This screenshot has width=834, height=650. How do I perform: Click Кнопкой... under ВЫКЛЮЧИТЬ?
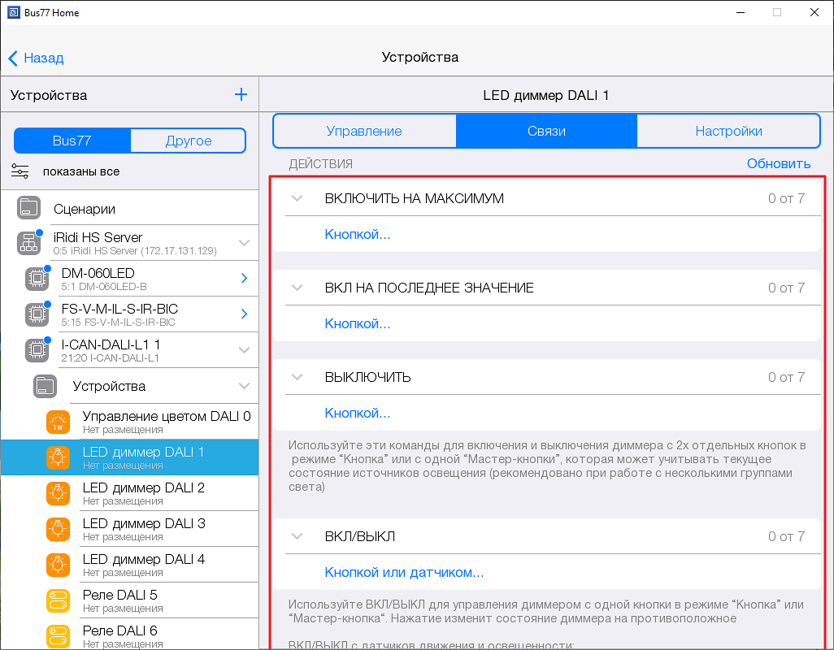[x=358, y=413]
